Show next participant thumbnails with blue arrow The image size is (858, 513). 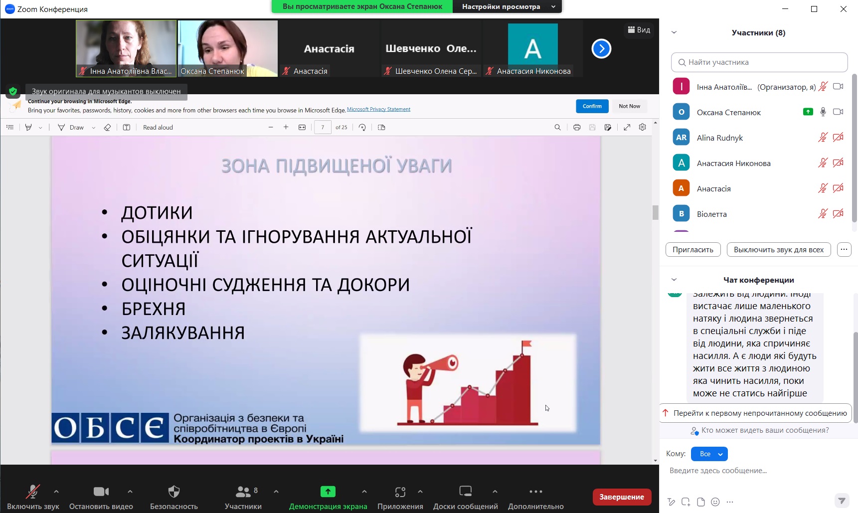point(601,48)
